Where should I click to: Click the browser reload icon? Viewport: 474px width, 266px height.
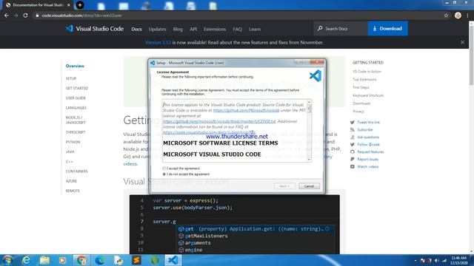pos(25,16)
